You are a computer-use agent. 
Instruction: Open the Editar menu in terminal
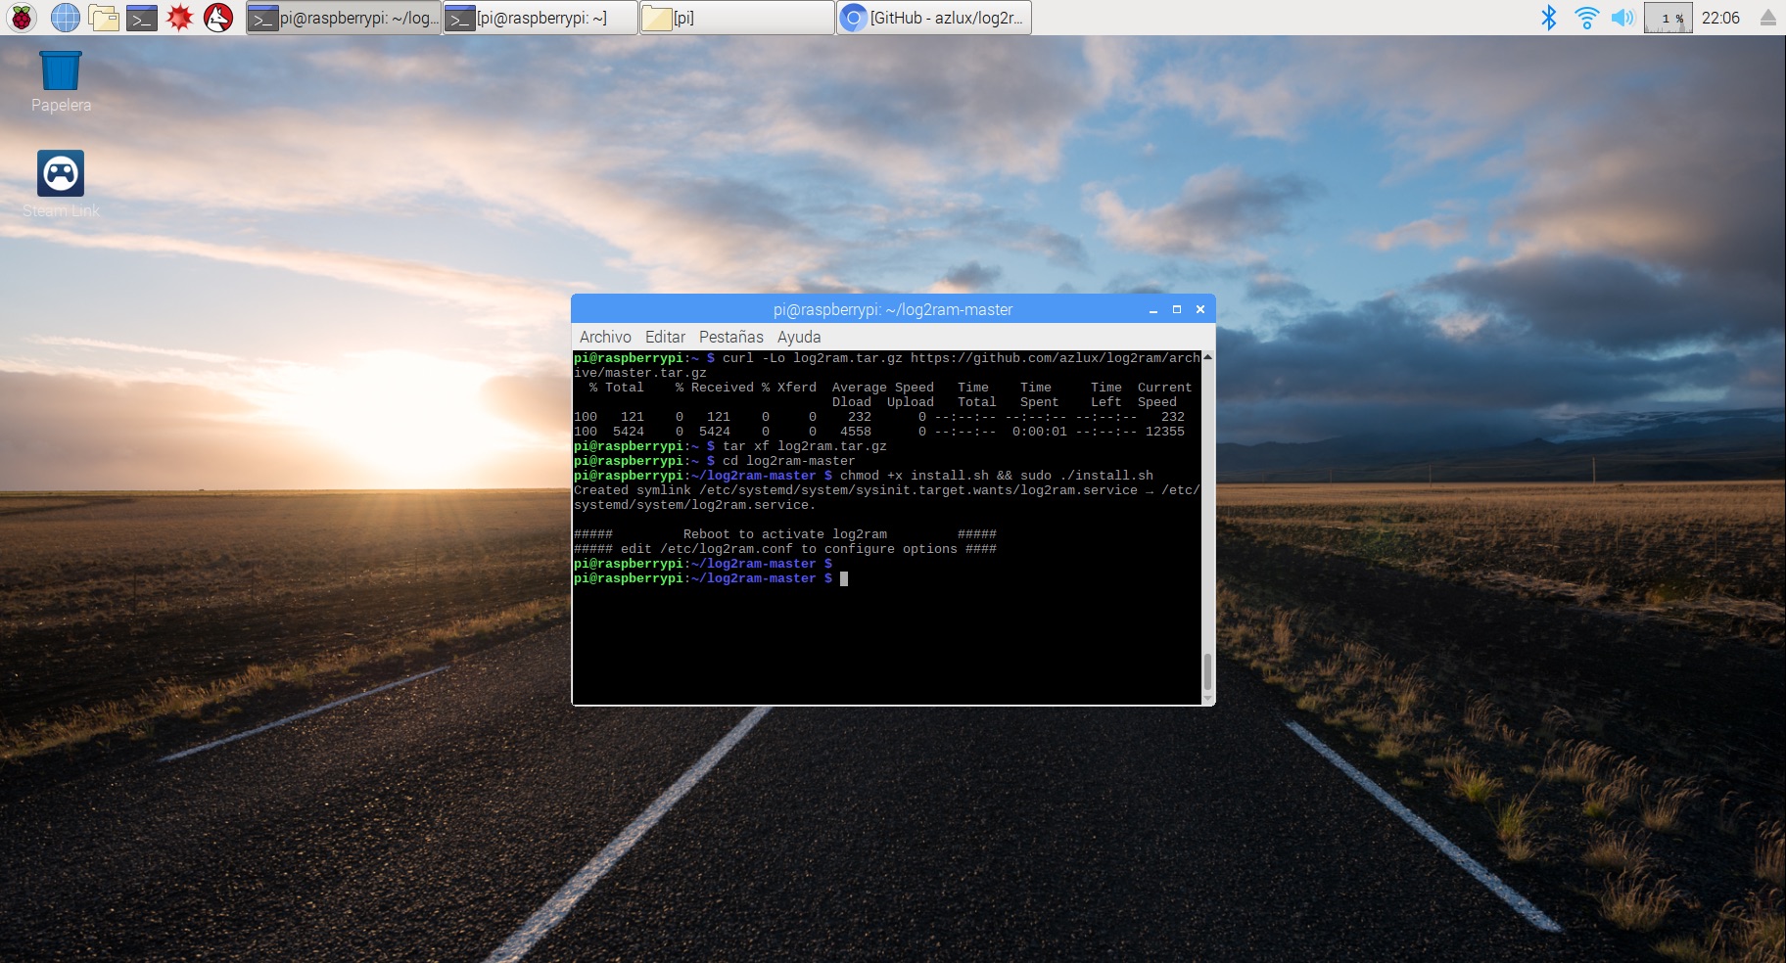coord(665,337)
